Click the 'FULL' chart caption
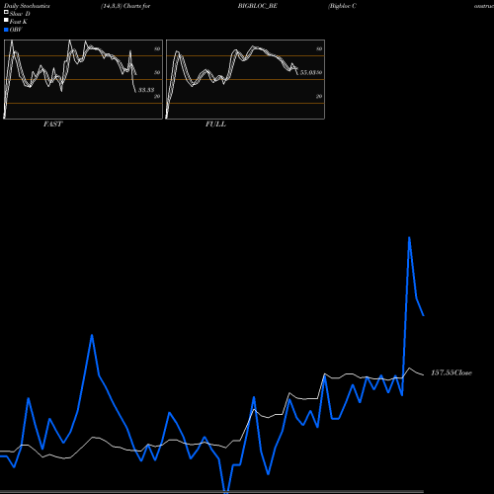This screenshot has width=494, height=494. click(x=215, y=124)
